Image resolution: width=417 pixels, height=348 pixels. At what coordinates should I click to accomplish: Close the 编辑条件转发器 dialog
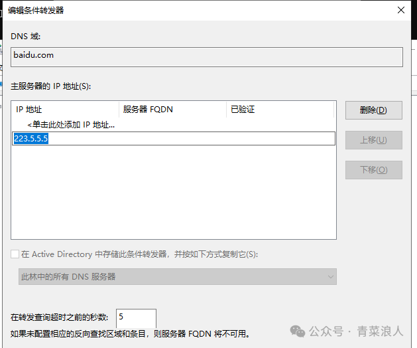[x=400, y=10]
